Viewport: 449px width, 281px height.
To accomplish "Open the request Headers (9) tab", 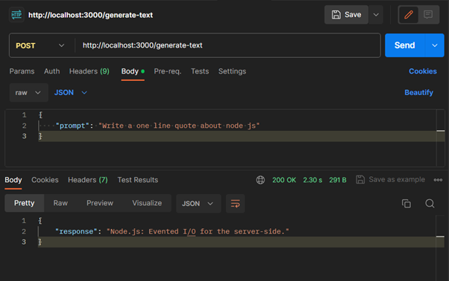I will (x=89, y=71).
